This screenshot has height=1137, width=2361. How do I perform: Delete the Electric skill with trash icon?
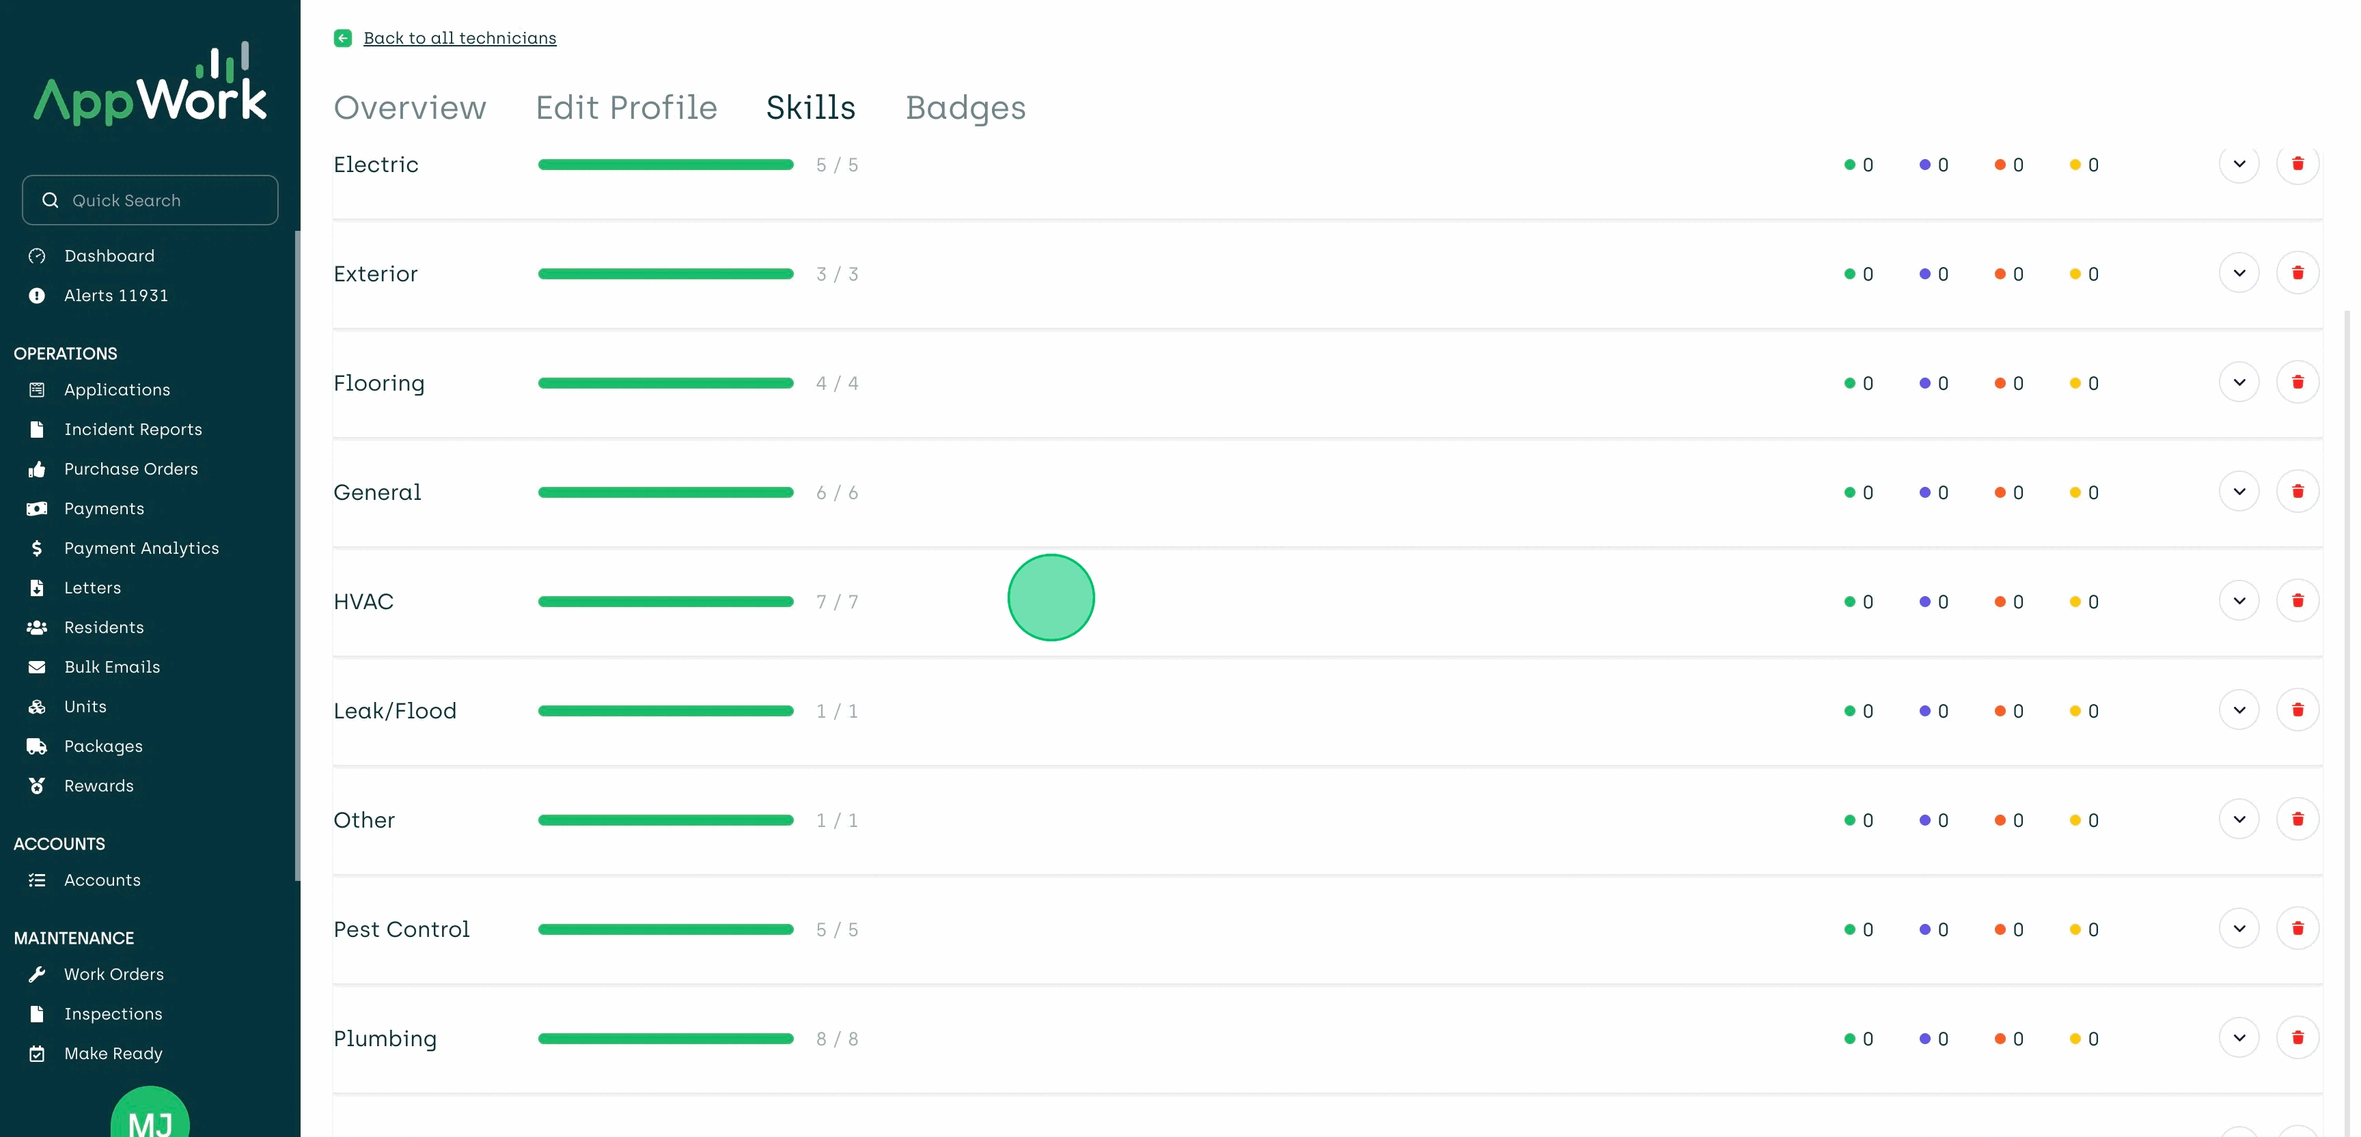[2297, 164]
